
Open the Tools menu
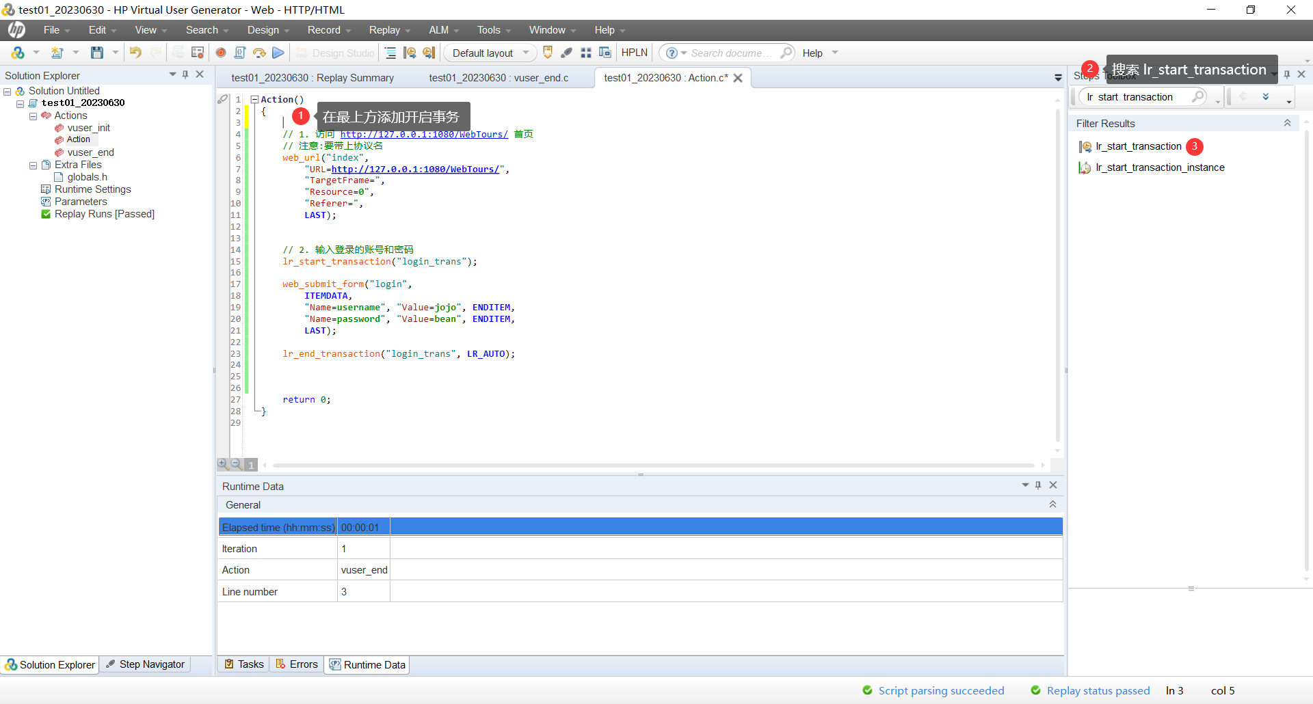coord(494,30)
